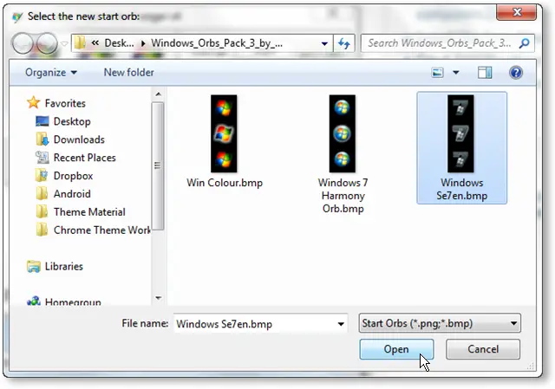The width and height of the screenshot is (555, 389).
Task: Click the Desk... breadcrumb segment
Action: point(120,43)
